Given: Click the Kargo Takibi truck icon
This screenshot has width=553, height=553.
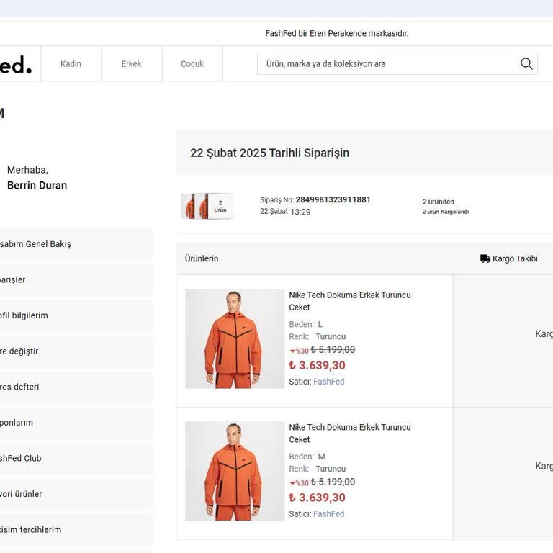Looking at the screenshot, I should [485, 258].
